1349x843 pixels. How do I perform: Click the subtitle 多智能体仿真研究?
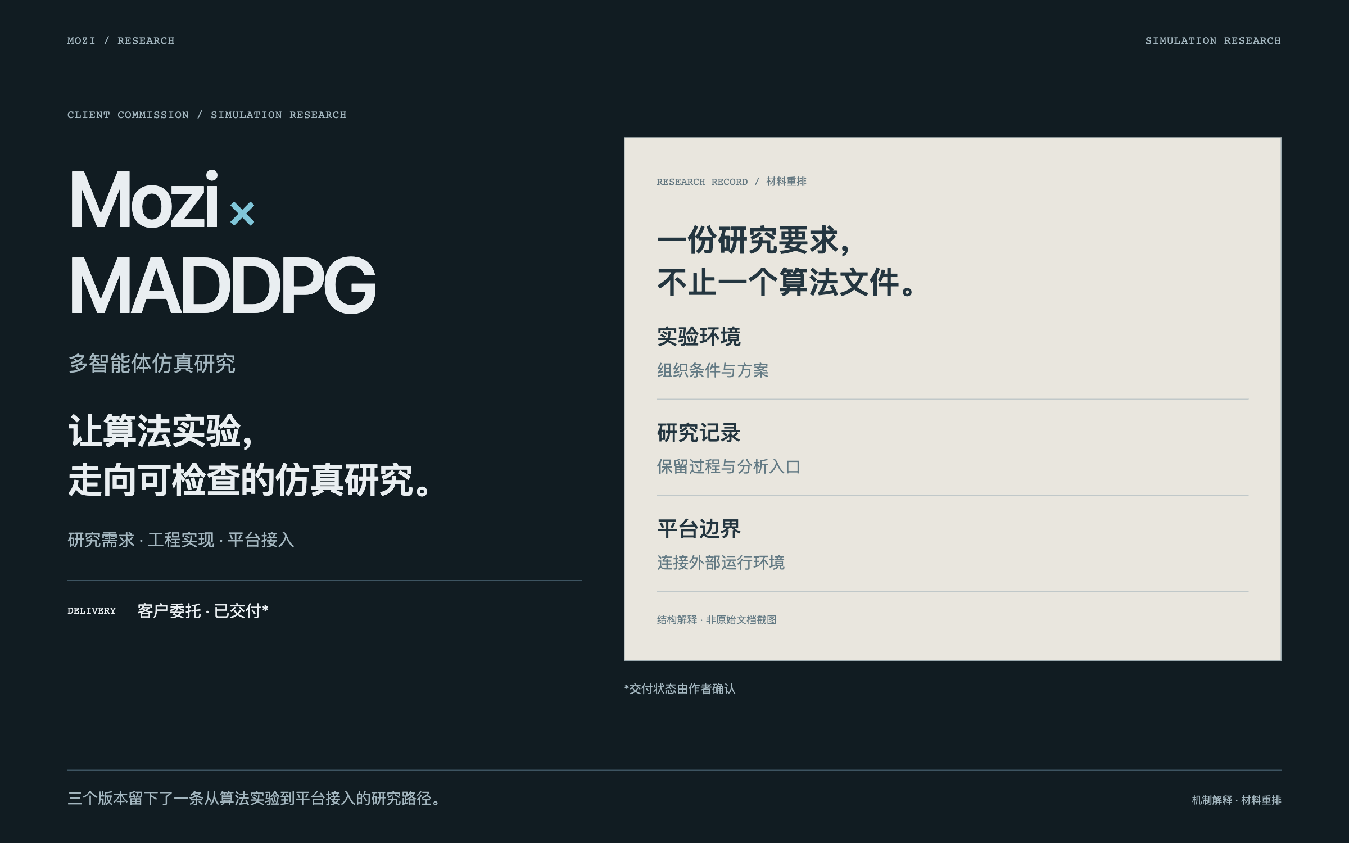click(152, 364)
